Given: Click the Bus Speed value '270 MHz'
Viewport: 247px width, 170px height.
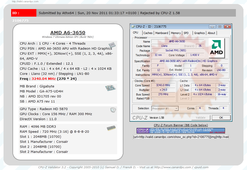Looking at the screenshot, I should coord(163,94).
